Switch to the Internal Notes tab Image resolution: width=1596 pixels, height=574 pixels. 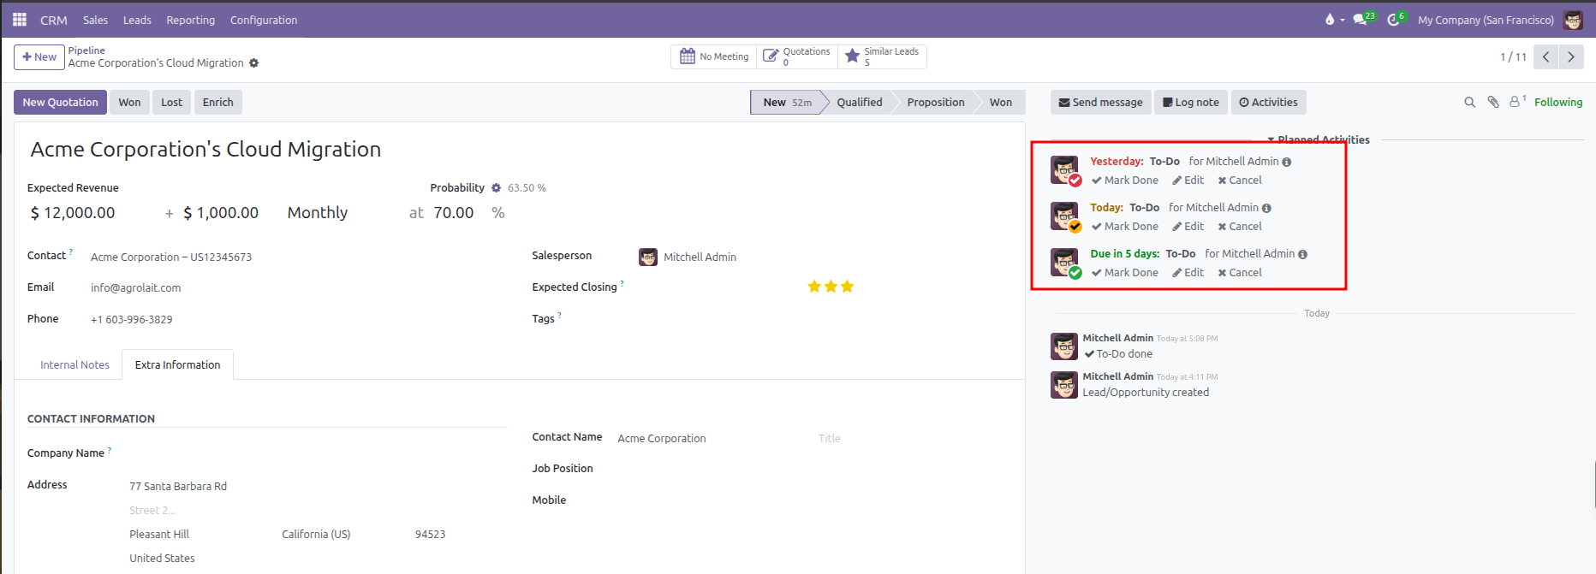74,364
